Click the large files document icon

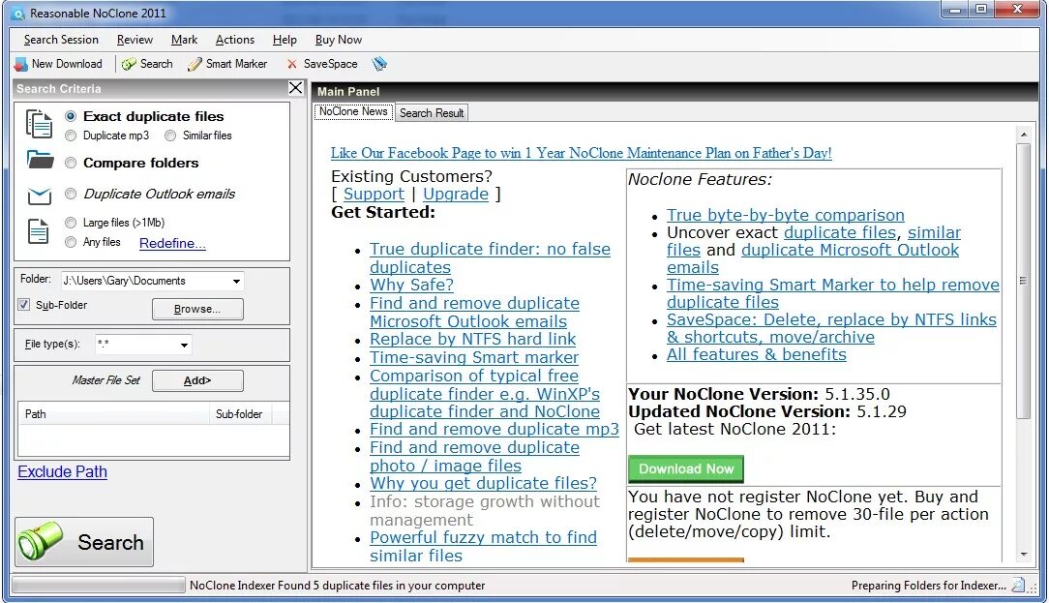(38, 231)
